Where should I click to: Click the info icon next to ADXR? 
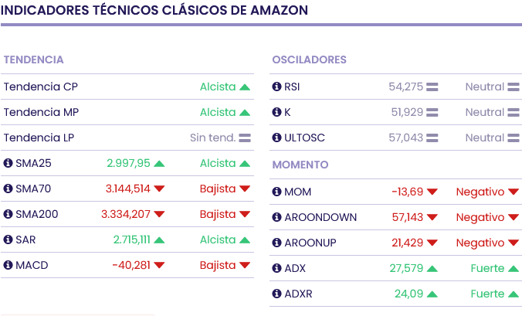[x=277, y=294]
